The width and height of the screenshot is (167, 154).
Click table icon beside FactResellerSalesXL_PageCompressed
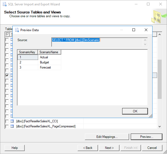[12, 126]
